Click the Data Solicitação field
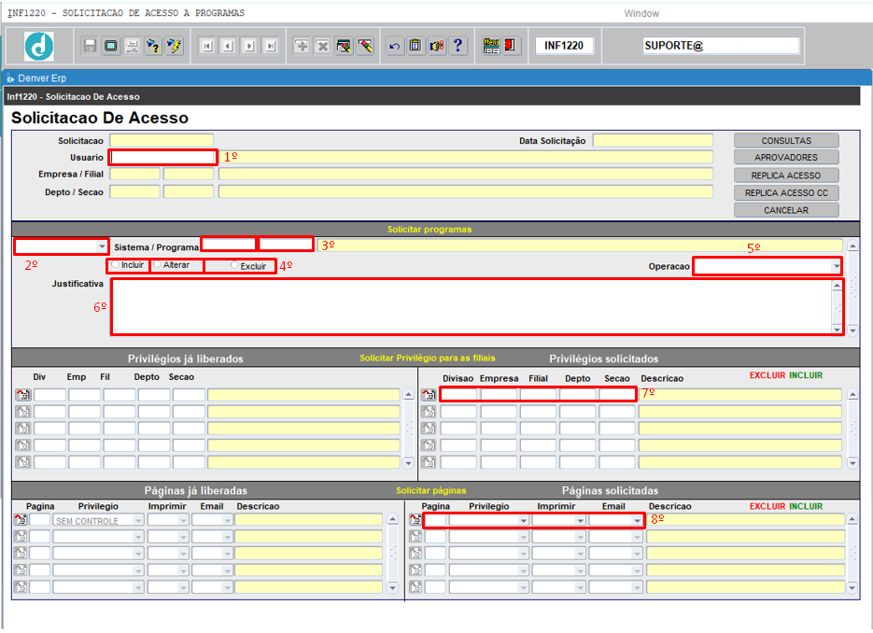The width and height of the screenshot is (873, 633). click(x=653, y=140)
